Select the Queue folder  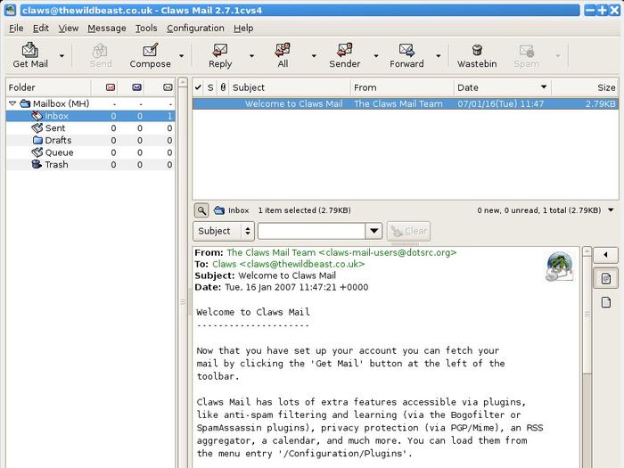tap(90, 152)
